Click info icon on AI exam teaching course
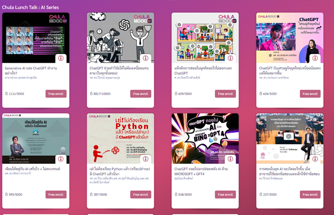Screen dimensions: 334x215 coord(315,159)
